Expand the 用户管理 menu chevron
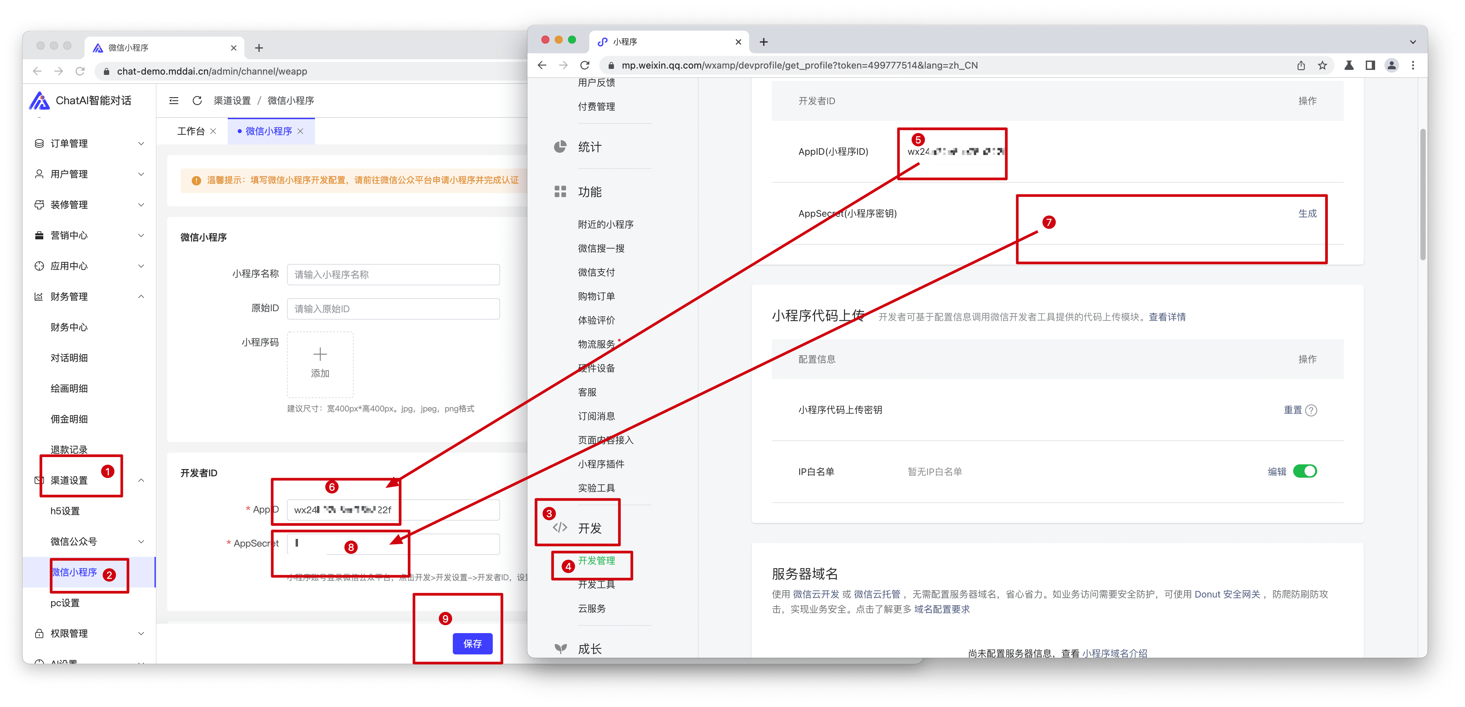This screenshot has width=1465, height=707. click(x=141, y=174)
